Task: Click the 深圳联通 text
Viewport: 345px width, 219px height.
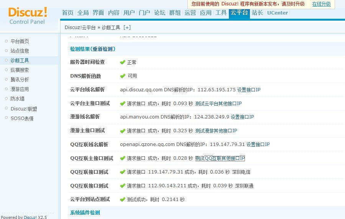Action: click(x=244, y=186)
